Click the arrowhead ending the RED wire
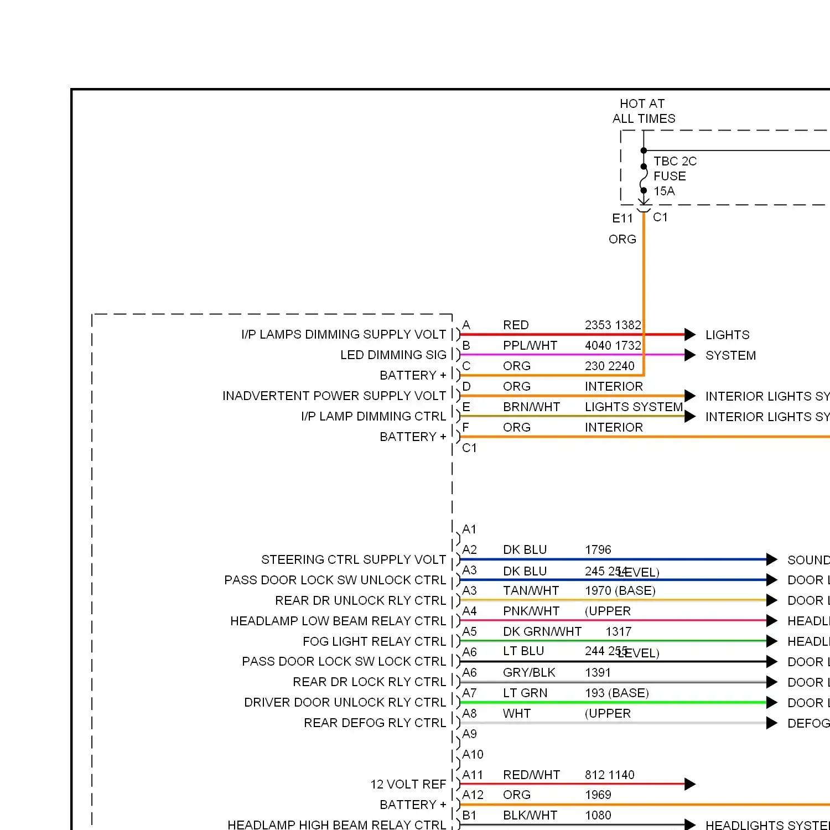This screenshot has height=830, width=830. click(x=690, y=334)
